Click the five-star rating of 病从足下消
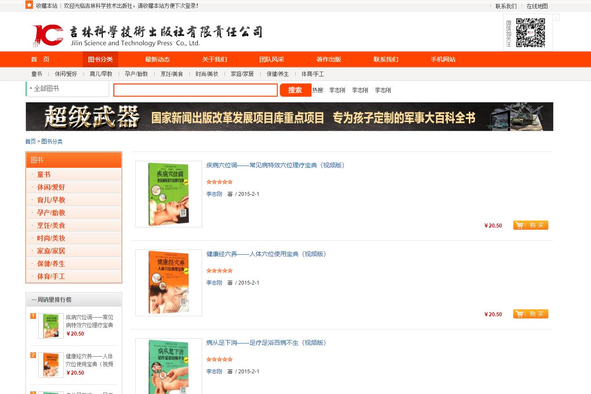 [x=219, y=359]
